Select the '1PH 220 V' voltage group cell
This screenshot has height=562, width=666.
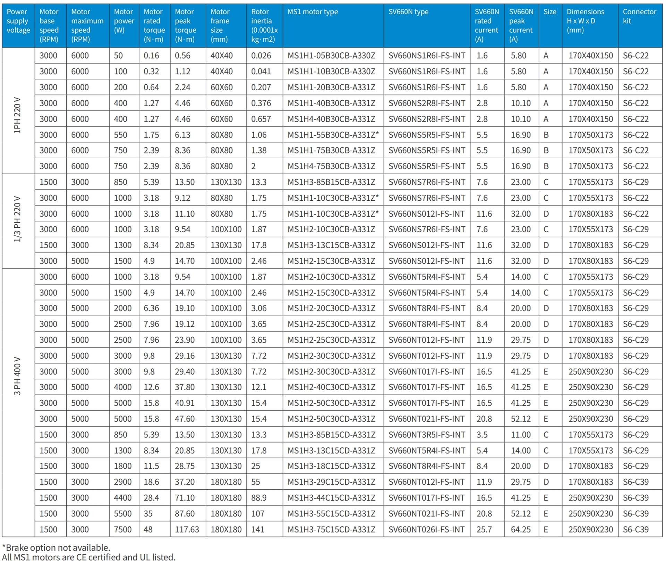tap(18, 111)
